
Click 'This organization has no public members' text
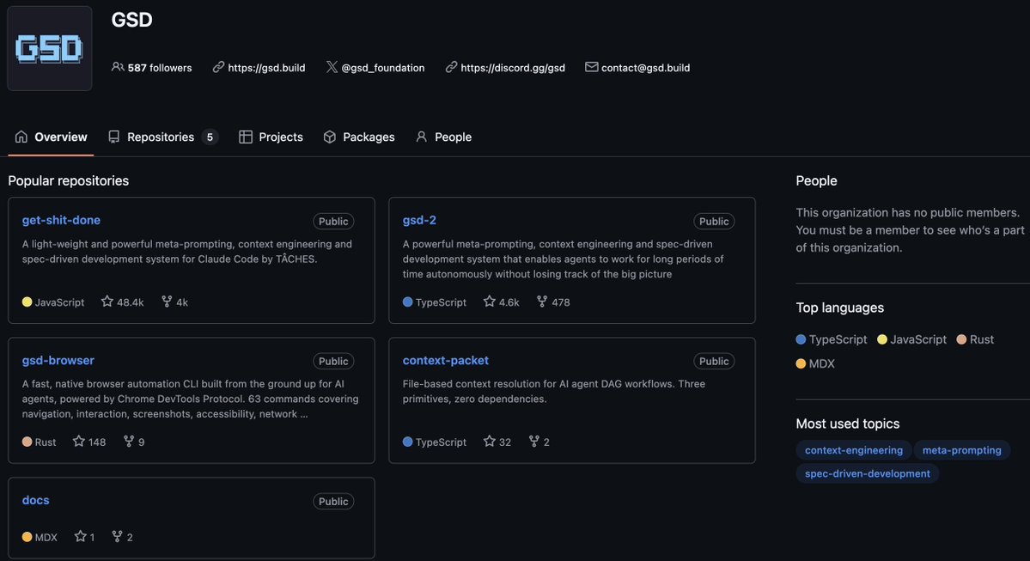tap(908, 212)
